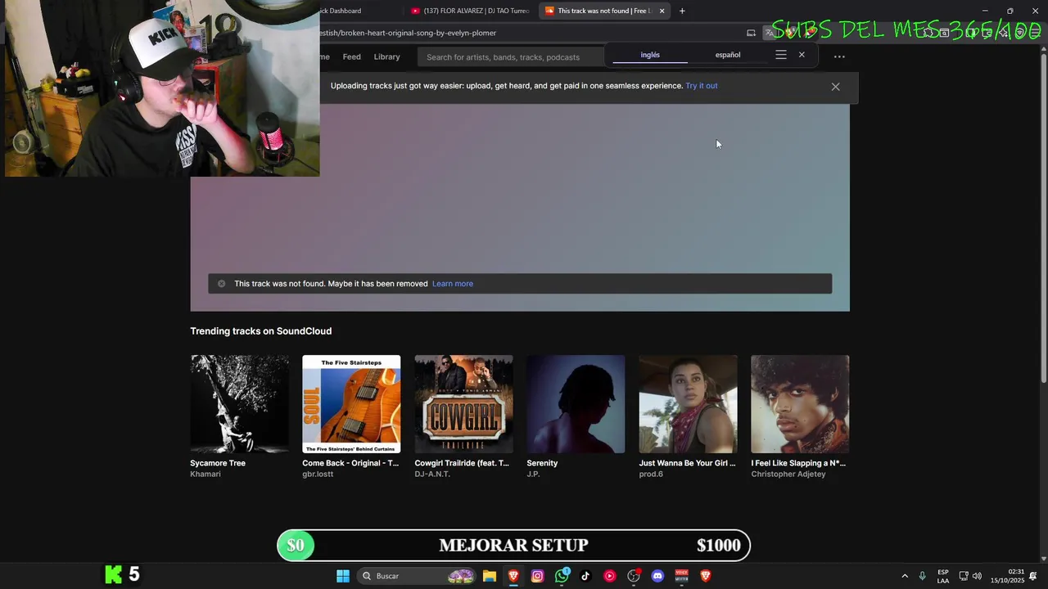
Task: Close the translate popup
Action: pos(802,55)
